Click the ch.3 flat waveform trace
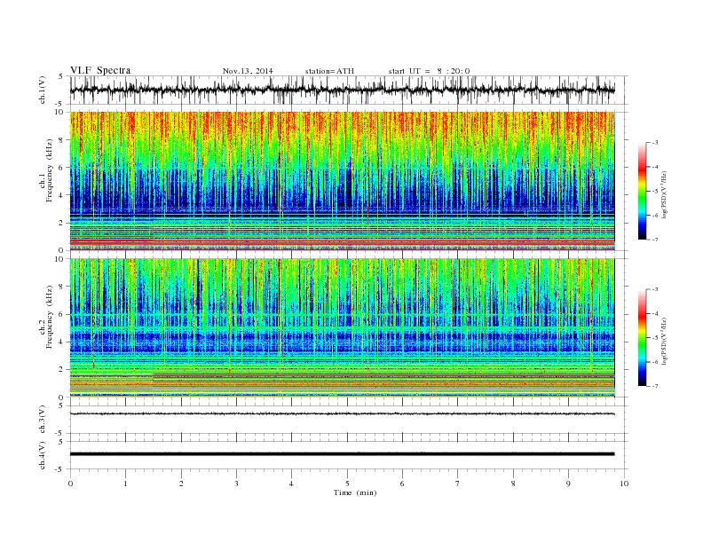Image resolution: width=703 pixels, height=543 pixels. click(x=342, y=413)
